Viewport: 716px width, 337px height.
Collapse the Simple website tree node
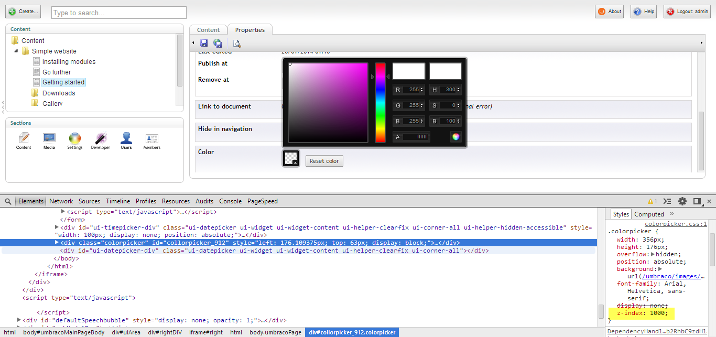click(16, 51)
